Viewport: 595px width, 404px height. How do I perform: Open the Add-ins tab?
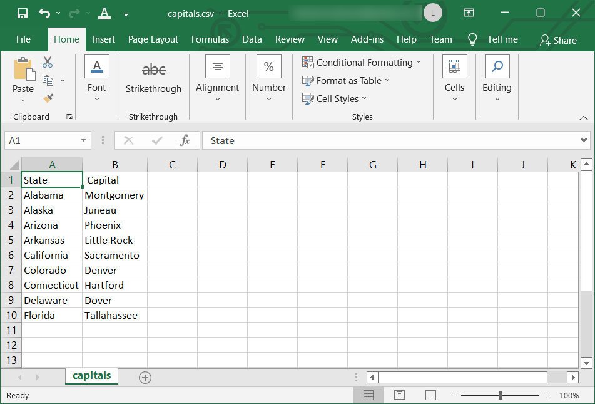pyautogui.click(x=367, y=39)
